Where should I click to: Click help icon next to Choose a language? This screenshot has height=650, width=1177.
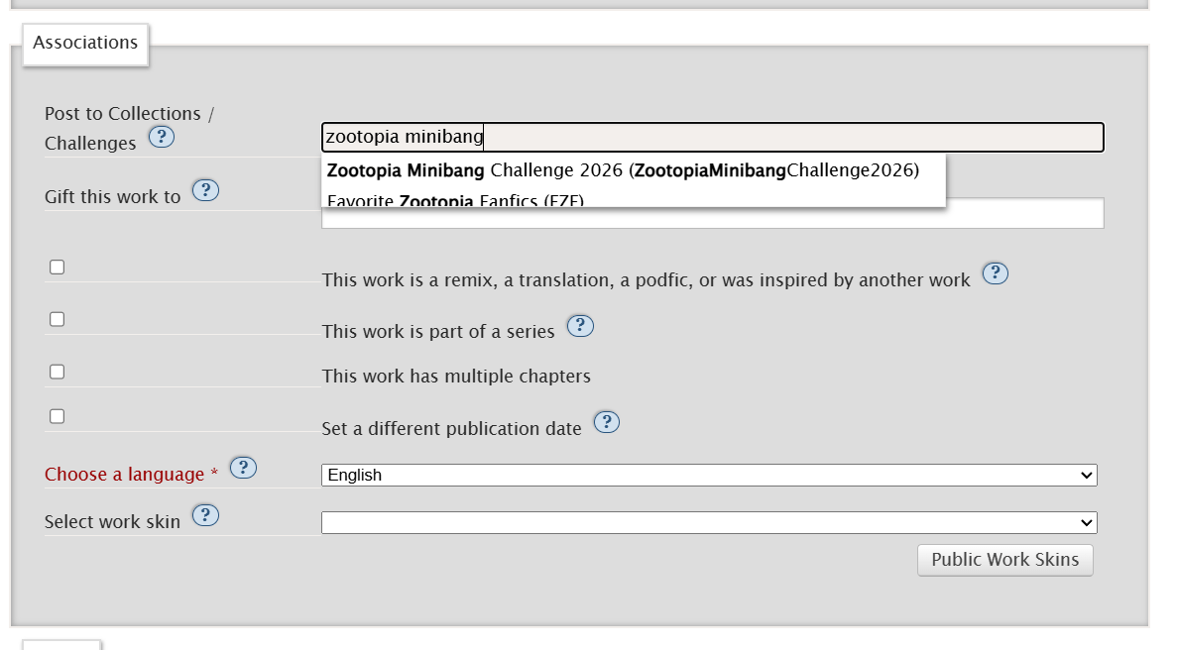[x=243, y=468]
